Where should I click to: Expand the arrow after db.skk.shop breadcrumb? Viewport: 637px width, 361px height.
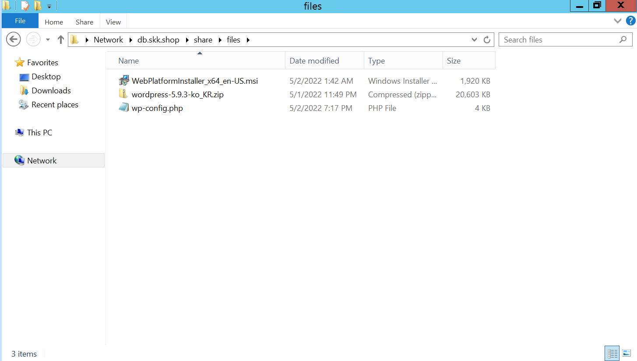(187, 40)
